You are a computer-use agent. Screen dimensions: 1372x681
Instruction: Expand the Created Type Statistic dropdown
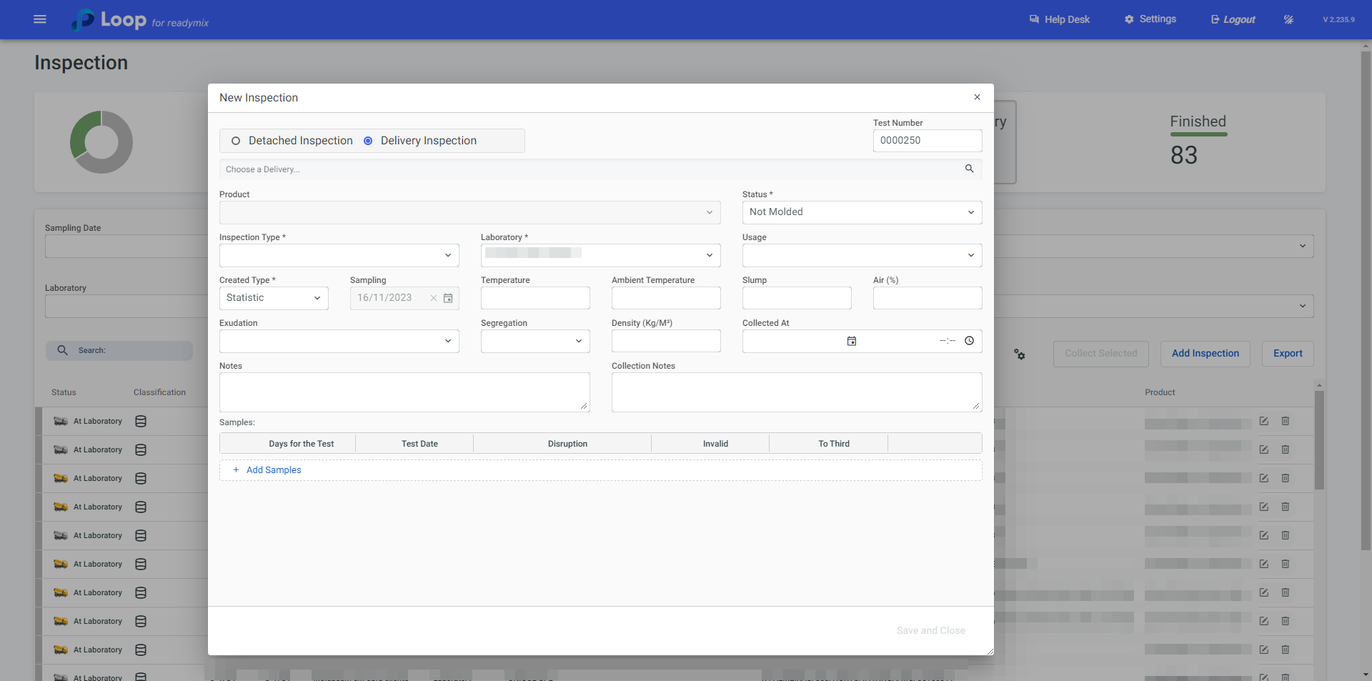click(273, 298)
